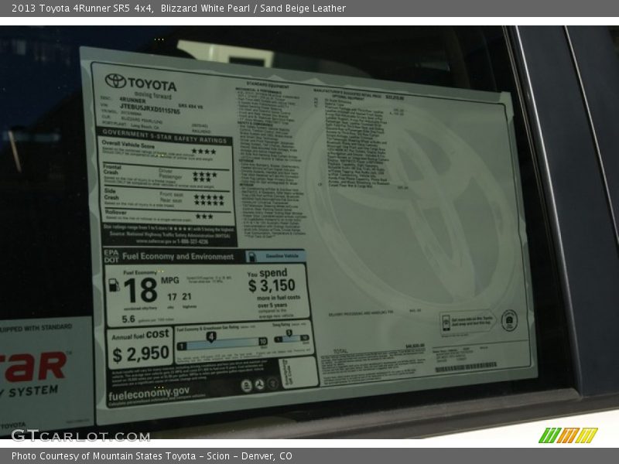This screenshot has height=464, width=619.
Task: Click the Toyota logo on the sticker
Action: pyautogui.click(x=116, y=81)
